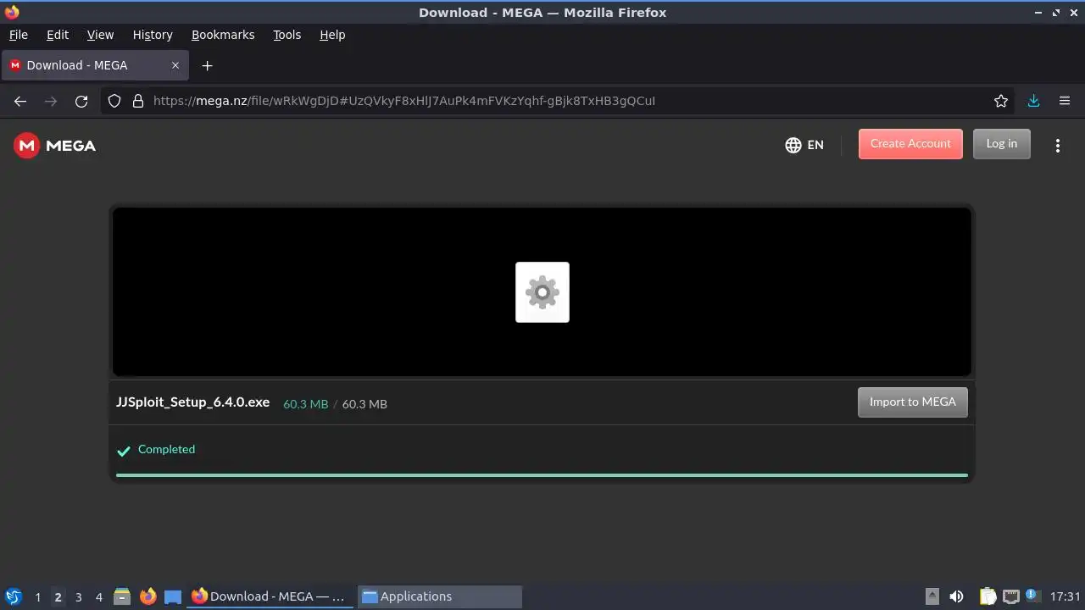The height and width of the screenshot is (610, 1085).
Task: Click the green completed checkmark icon
Action: click(x=124, y=451)
